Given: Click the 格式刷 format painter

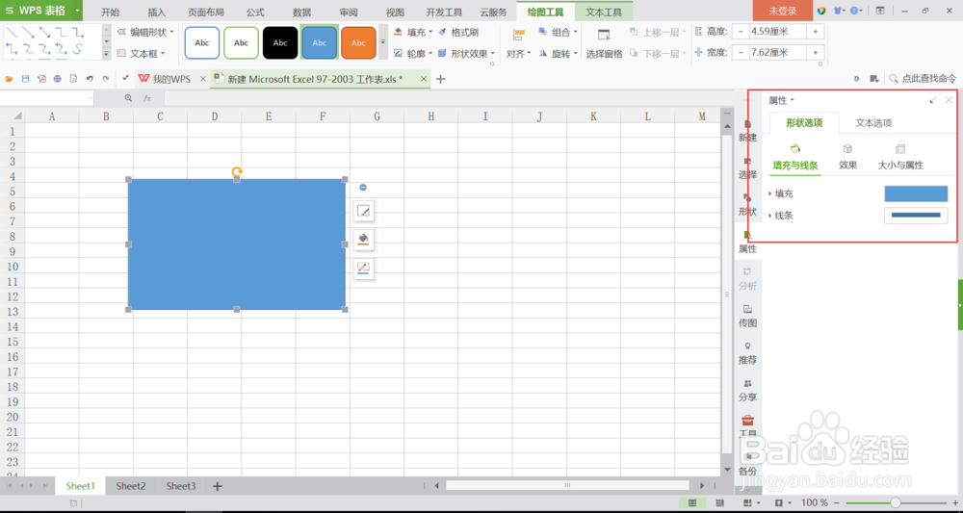Looking at the screenshot, I should [x=458, y=32].
